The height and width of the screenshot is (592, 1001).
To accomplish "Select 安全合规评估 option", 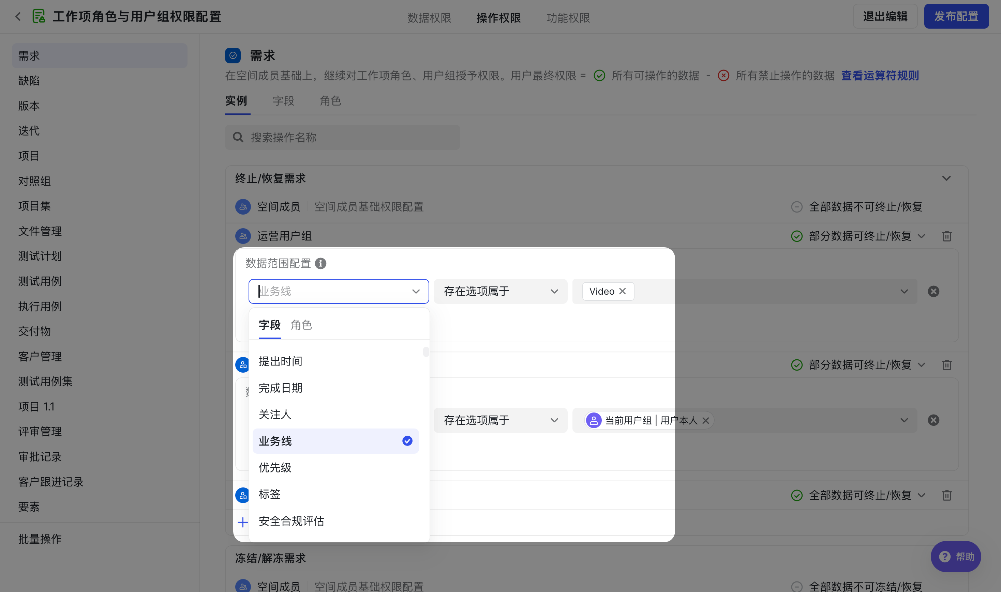I will tap(335, 521).
